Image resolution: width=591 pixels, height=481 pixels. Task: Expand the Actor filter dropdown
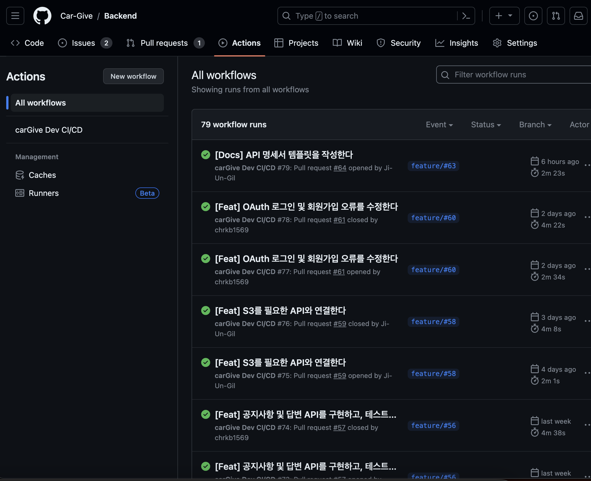(580, 124)
